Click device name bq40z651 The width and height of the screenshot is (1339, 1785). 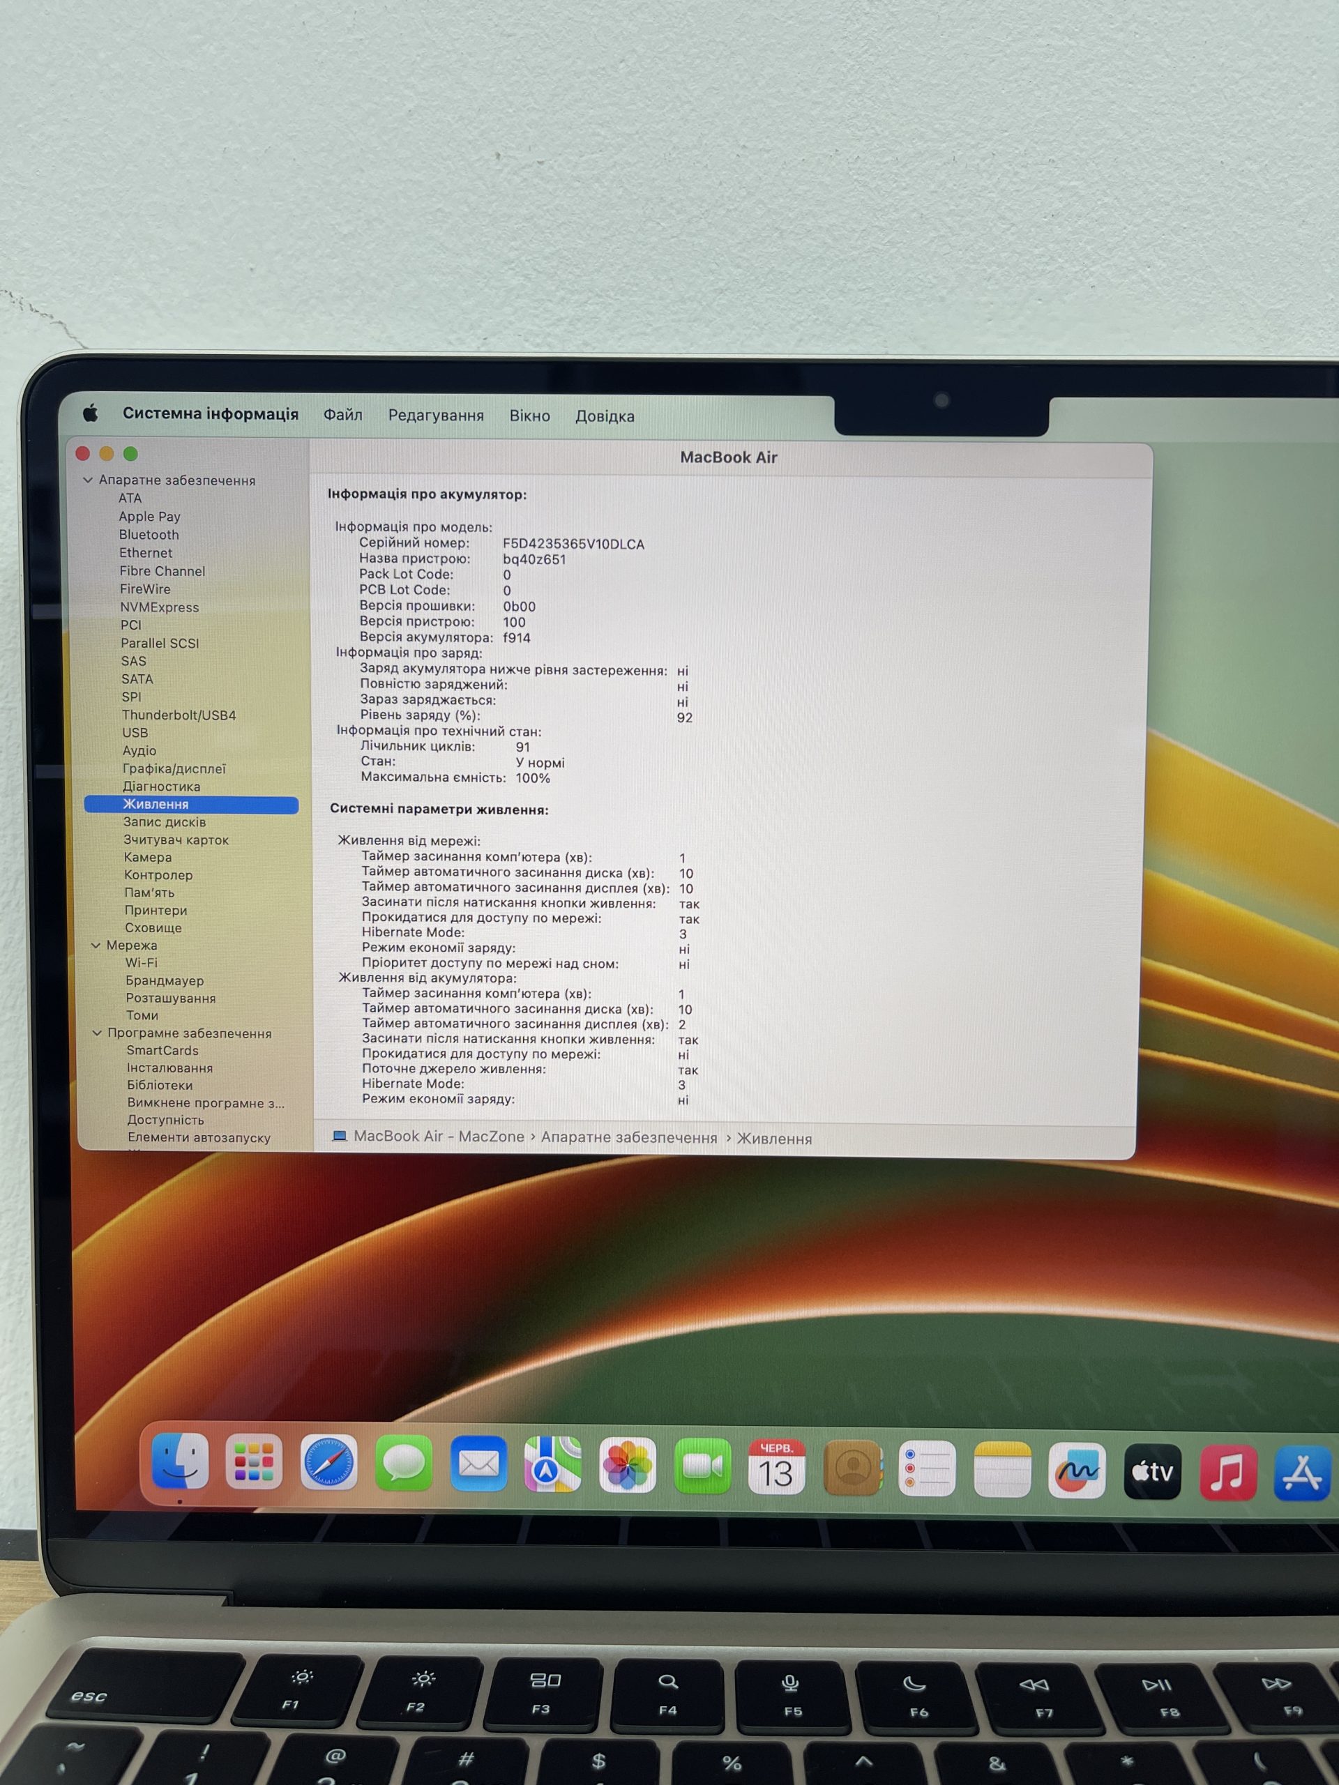(534, 559)
